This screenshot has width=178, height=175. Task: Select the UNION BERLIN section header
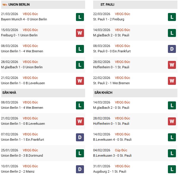click(x=19, y=5)
